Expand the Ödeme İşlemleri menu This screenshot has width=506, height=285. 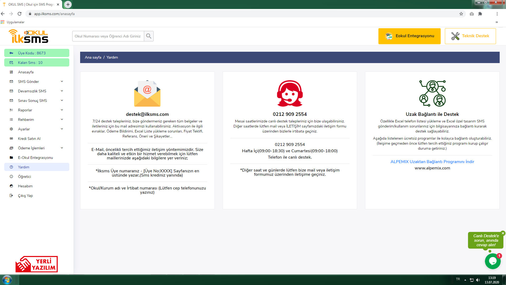coord(62,148)
